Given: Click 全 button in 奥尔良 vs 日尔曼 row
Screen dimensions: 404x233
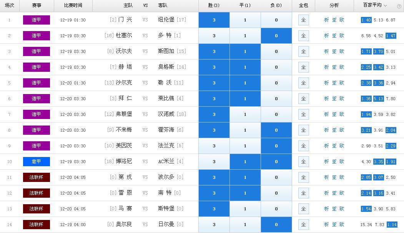Looking at the screenshot, I should pyautogui.click(x=304, y=225).
